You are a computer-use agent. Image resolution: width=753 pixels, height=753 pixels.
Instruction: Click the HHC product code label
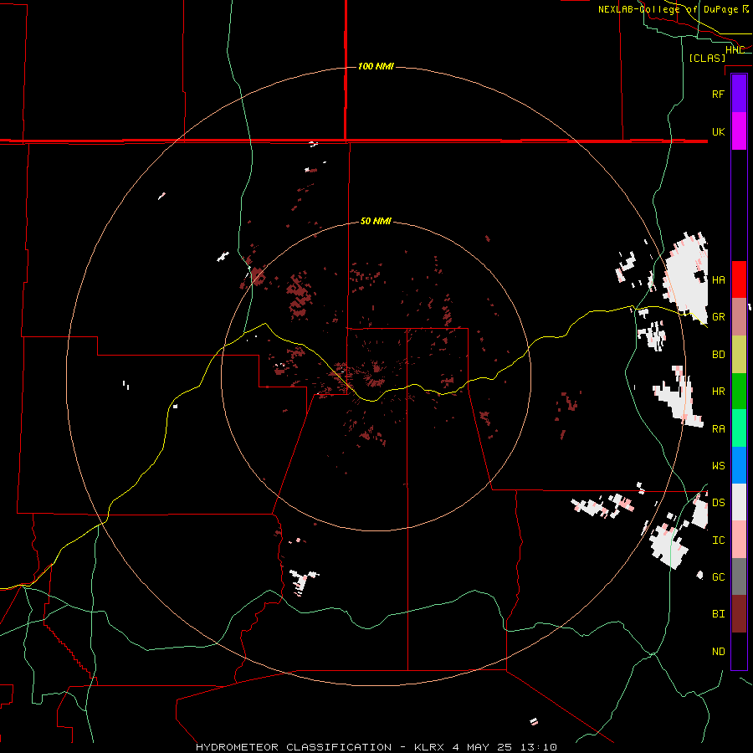pos(735,50)
